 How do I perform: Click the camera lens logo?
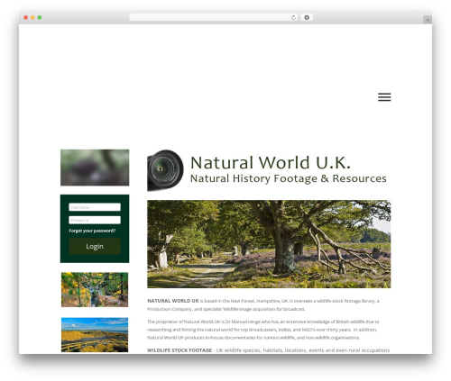[x=165, y=170]
